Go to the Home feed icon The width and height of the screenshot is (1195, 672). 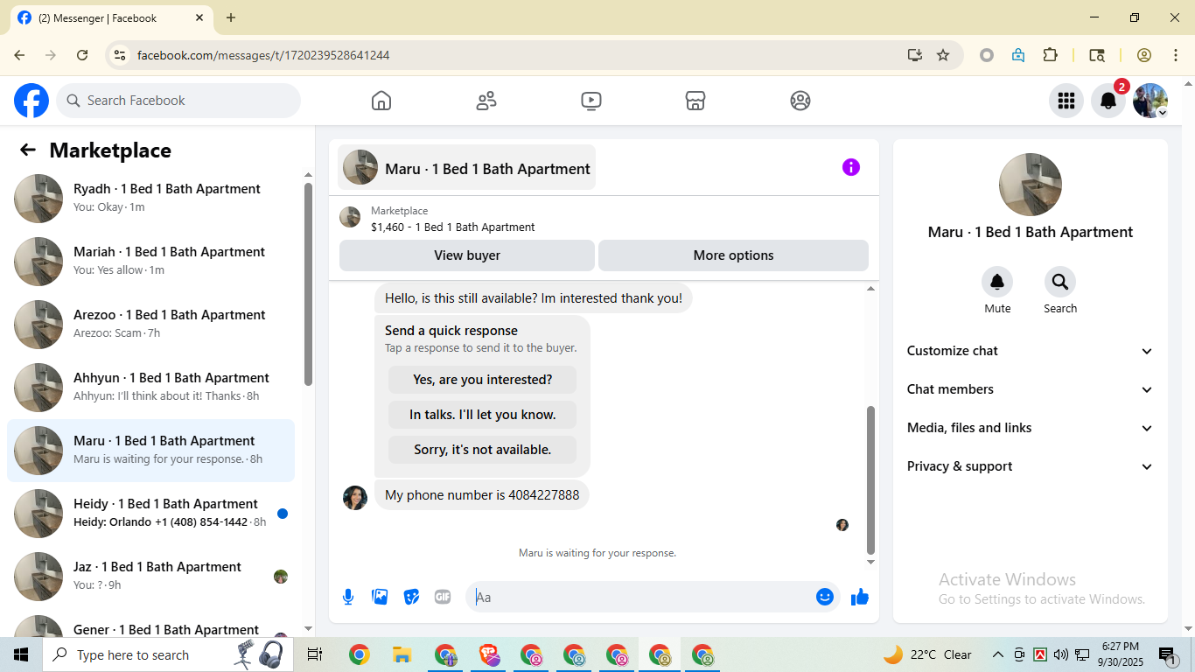381,101
